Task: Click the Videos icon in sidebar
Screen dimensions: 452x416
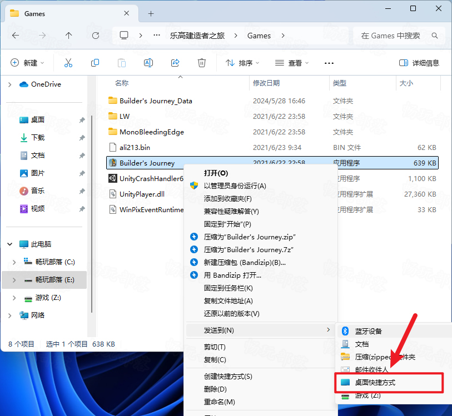Action: click(x=24, y=209)
